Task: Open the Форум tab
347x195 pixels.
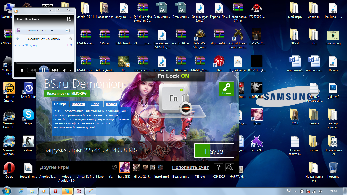Action: coord(111,104)
